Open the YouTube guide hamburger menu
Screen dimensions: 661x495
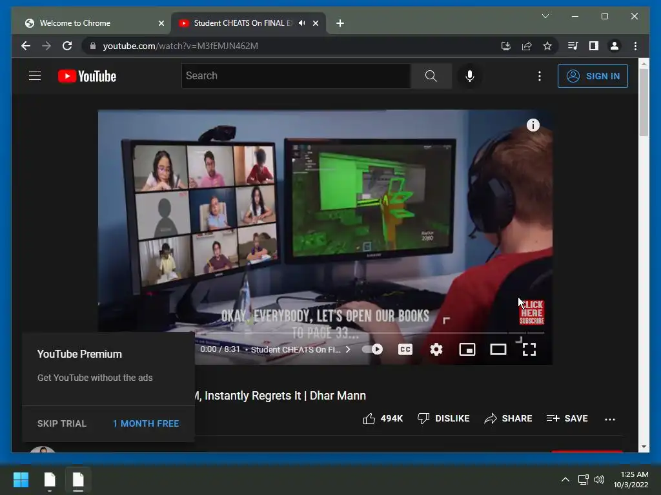[x=35, y=76]
